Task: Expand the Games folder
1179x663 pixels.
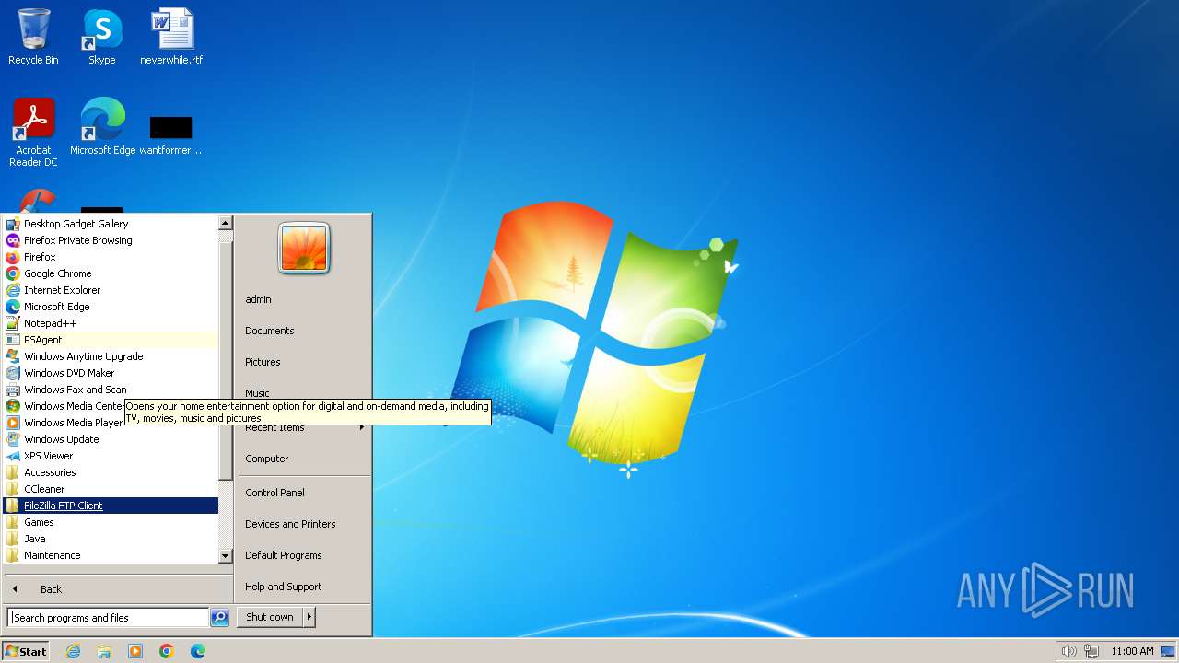Action: click(x=111, y=522)
